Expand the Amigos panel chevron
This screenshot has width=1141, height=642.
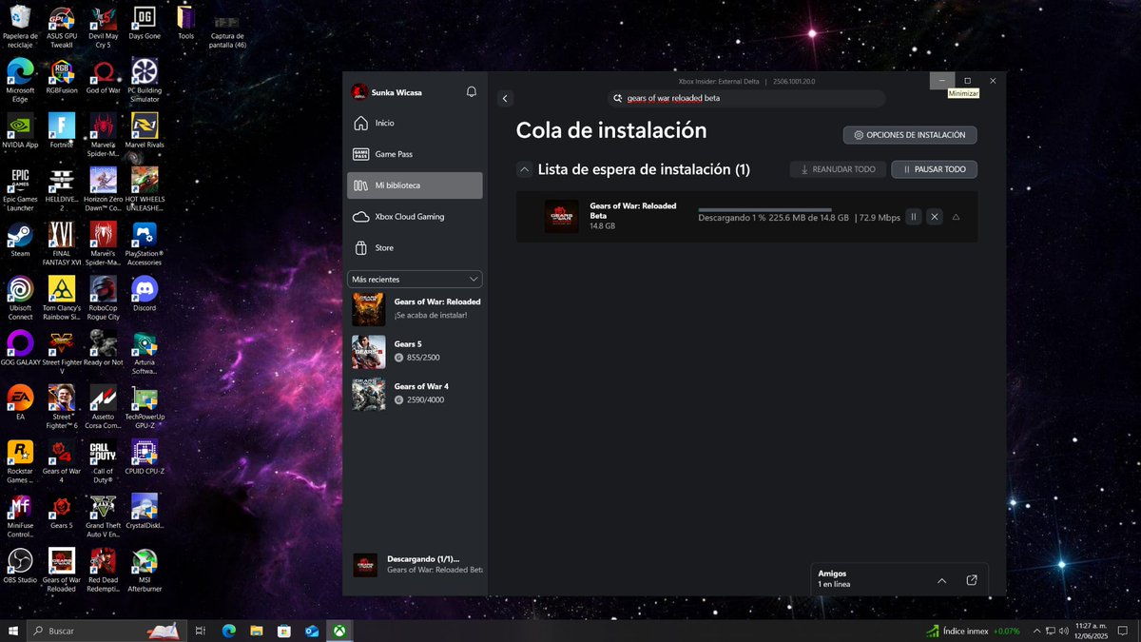click(x=941, y=580)
